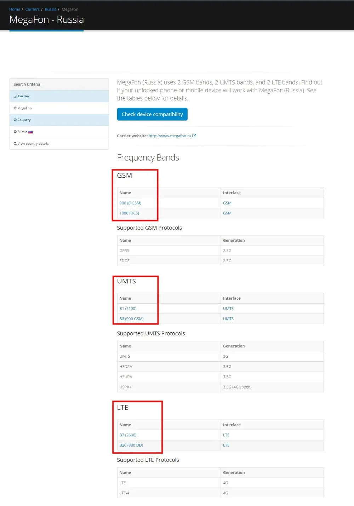Viewport: 354px width, 506px height.
Task: Click the Supported GSM Protocols heading
Action: (149, 228)
